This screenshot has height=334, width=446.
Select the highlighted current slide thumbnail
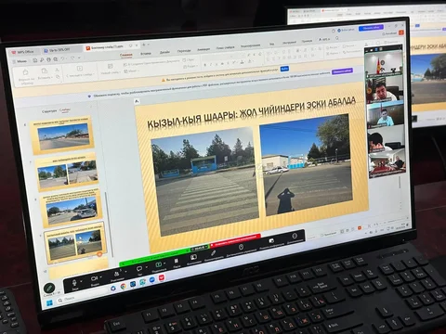click(75, 243)
